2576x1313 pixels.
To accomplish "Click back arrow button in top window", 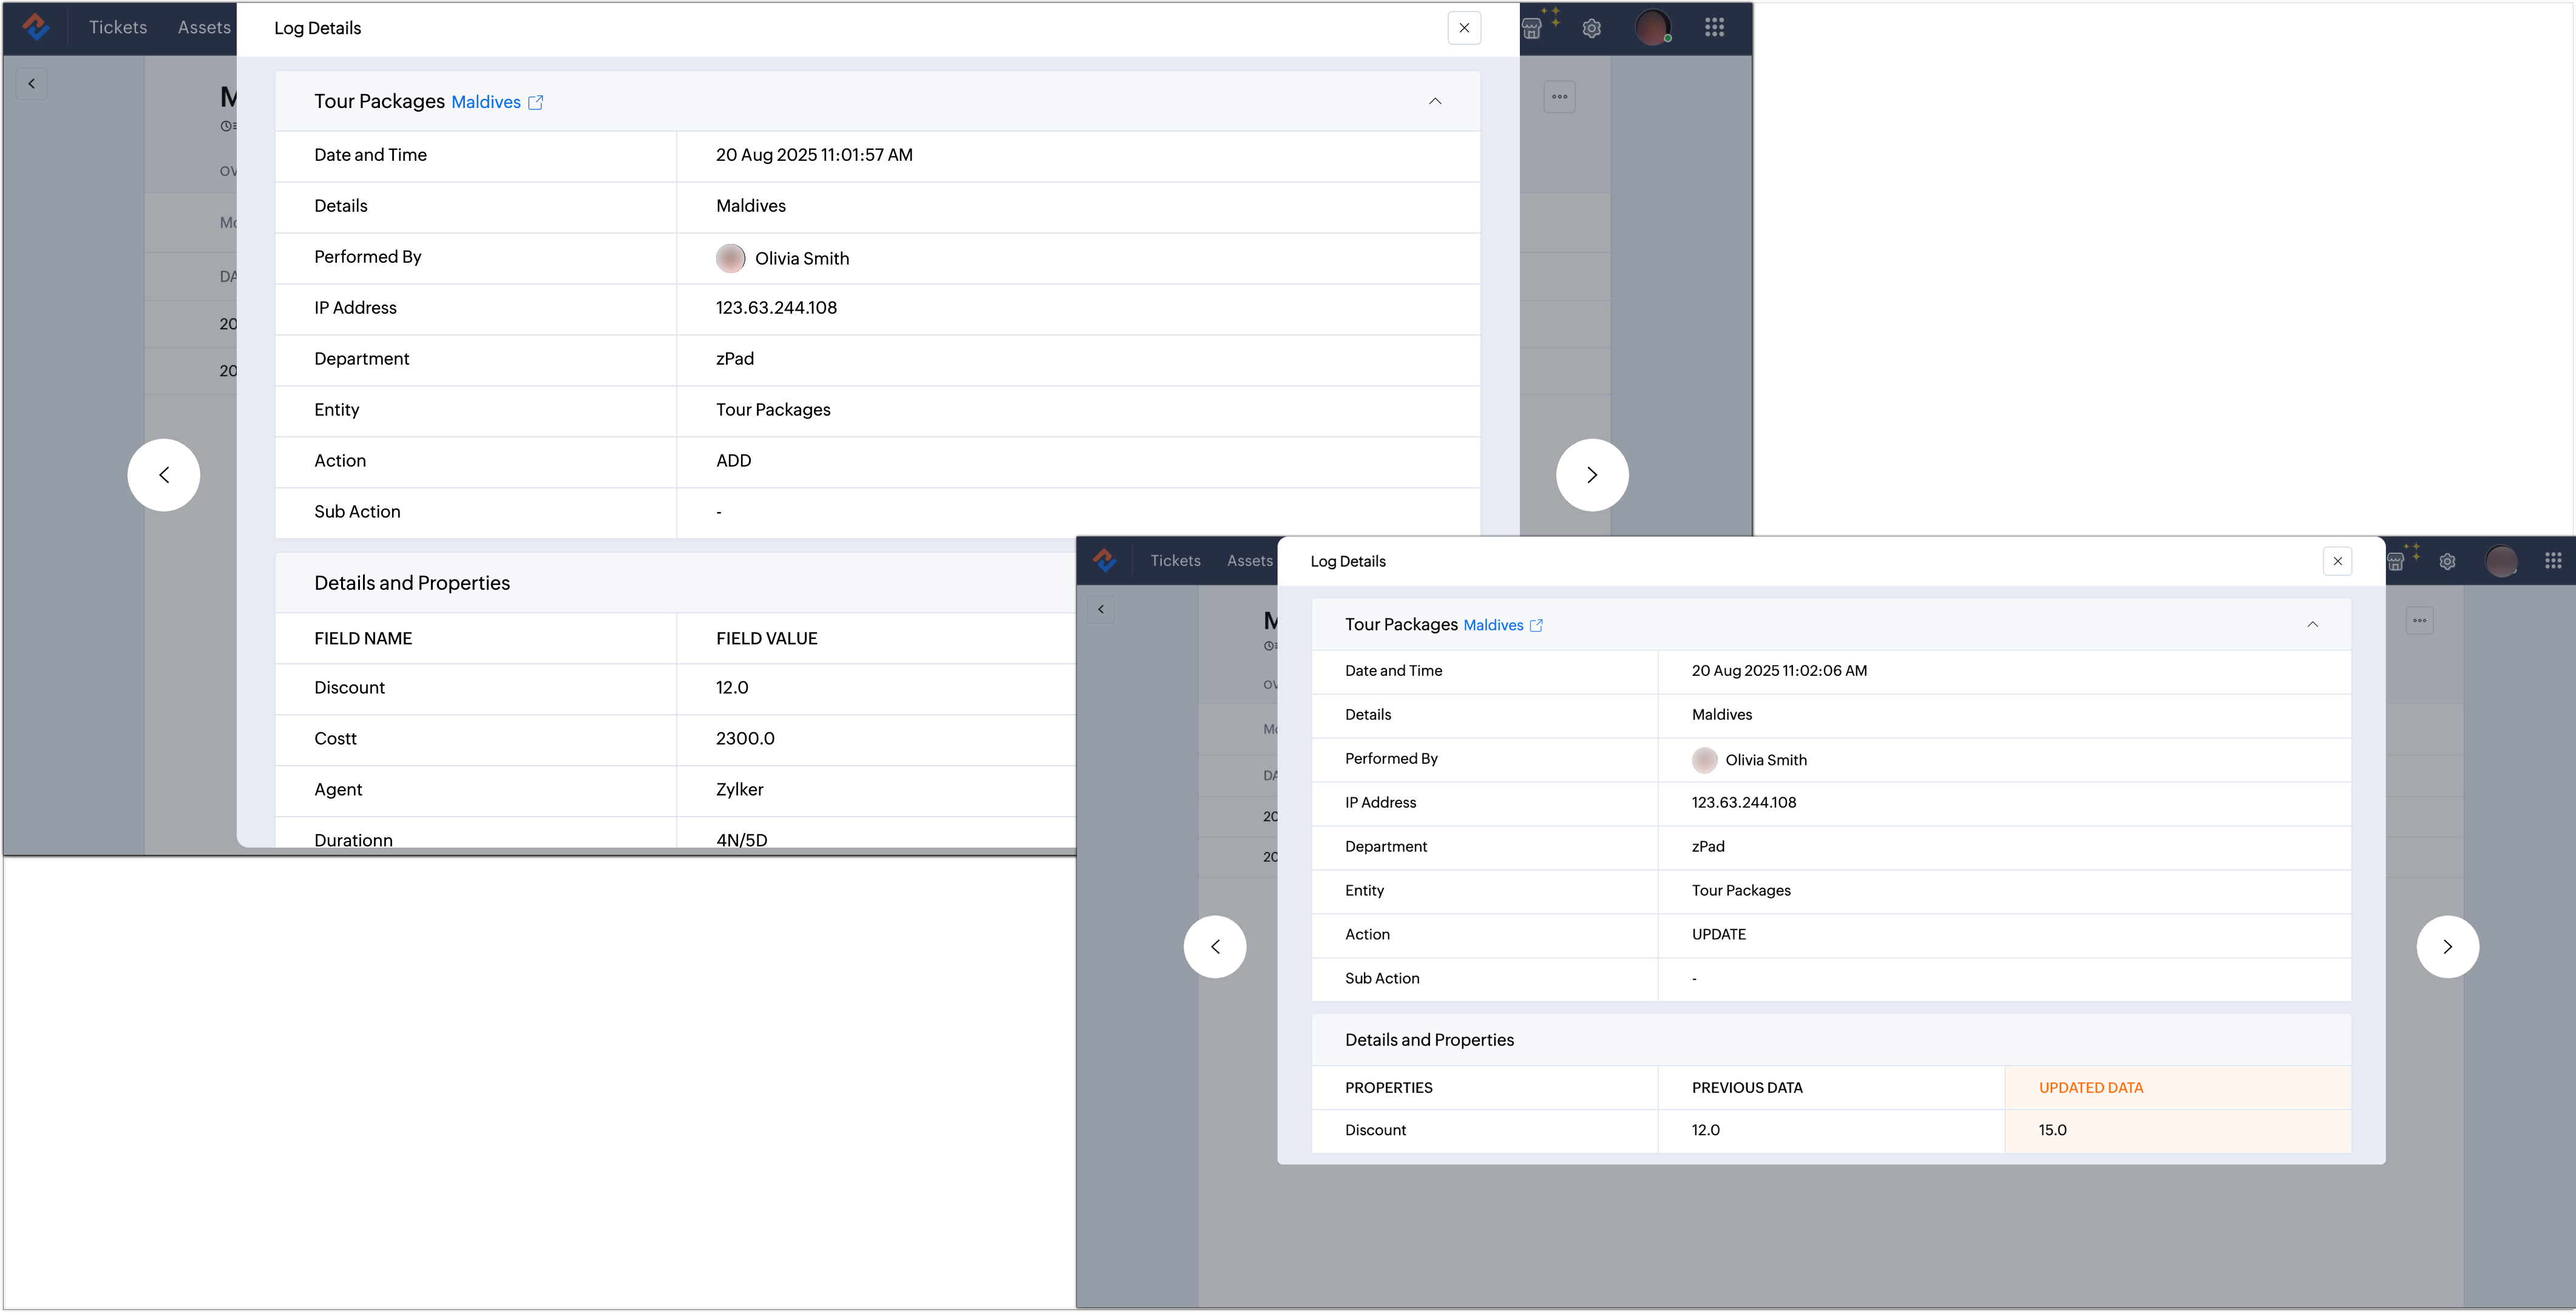I will pos(32,84).
